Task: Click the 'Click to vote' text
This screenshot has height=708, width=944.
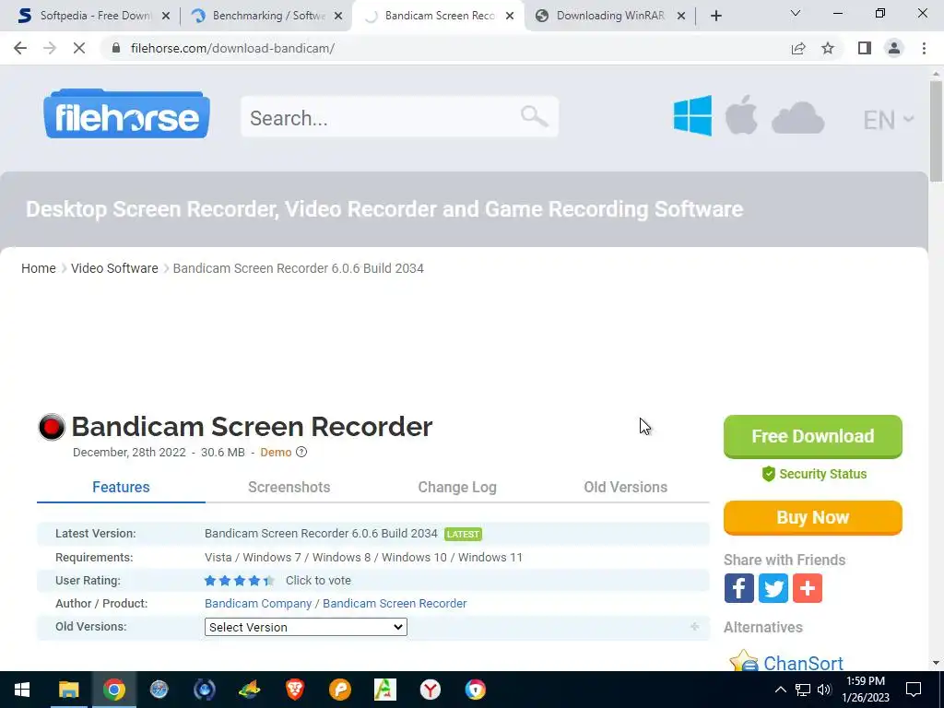Action: tap(318, 581)
